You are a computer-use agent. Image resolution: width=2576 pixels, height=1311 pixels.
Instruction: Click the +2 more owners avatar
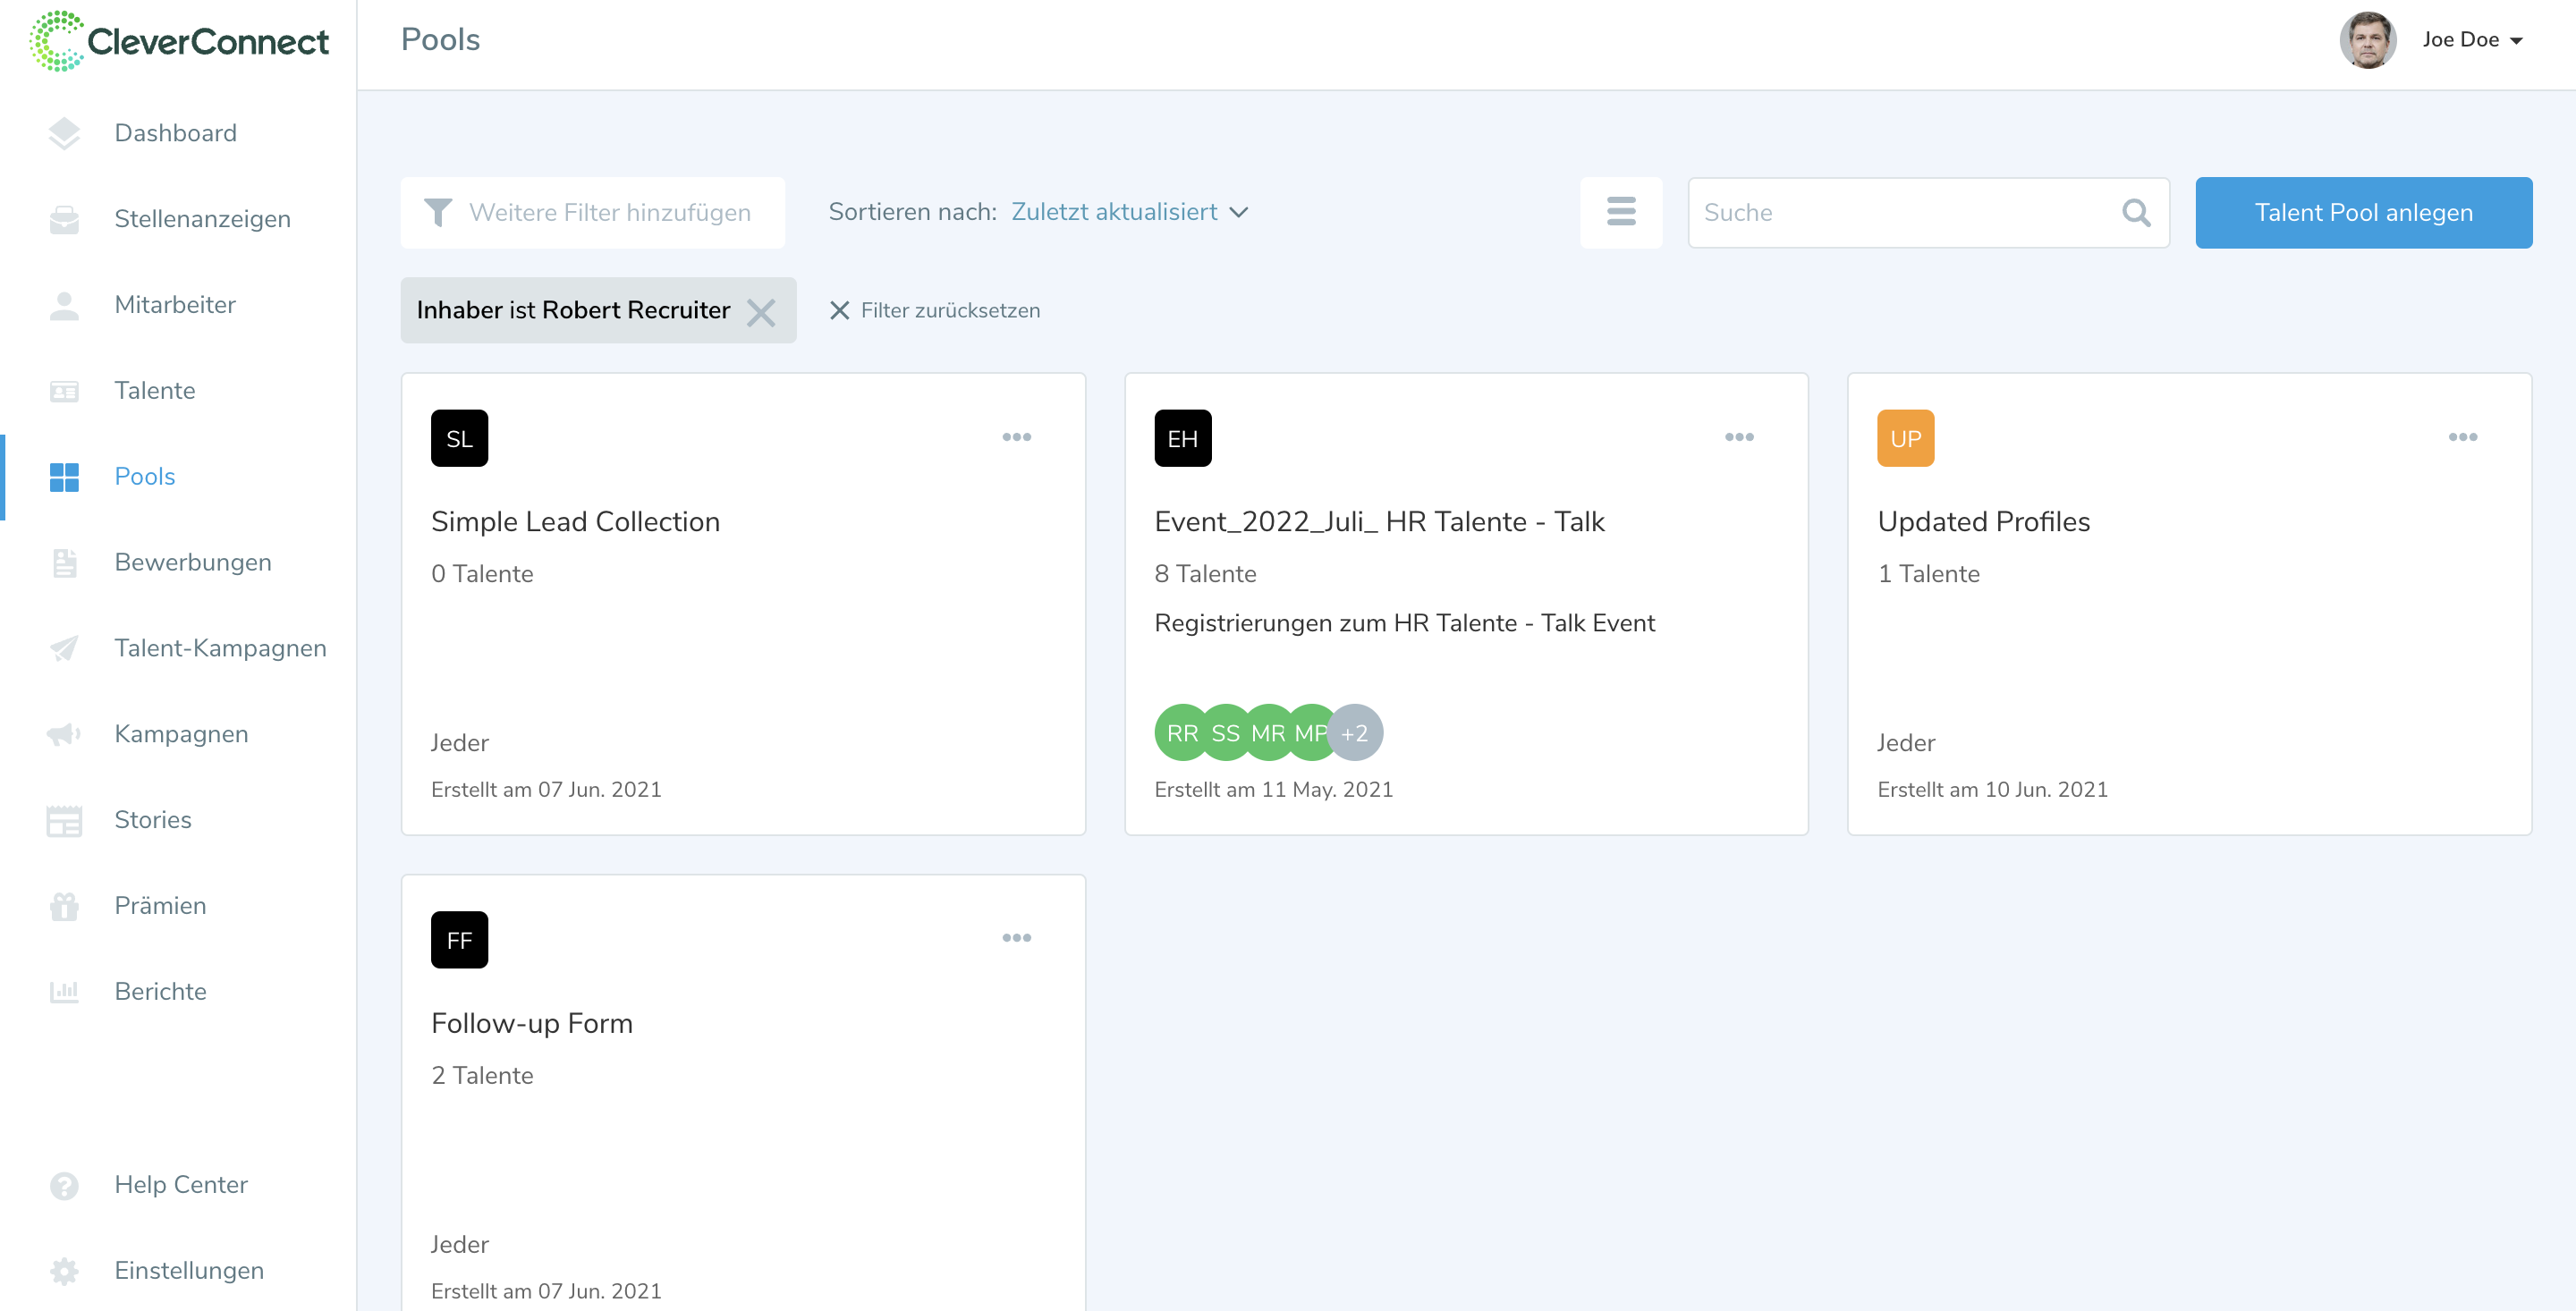coord(1354,733)
